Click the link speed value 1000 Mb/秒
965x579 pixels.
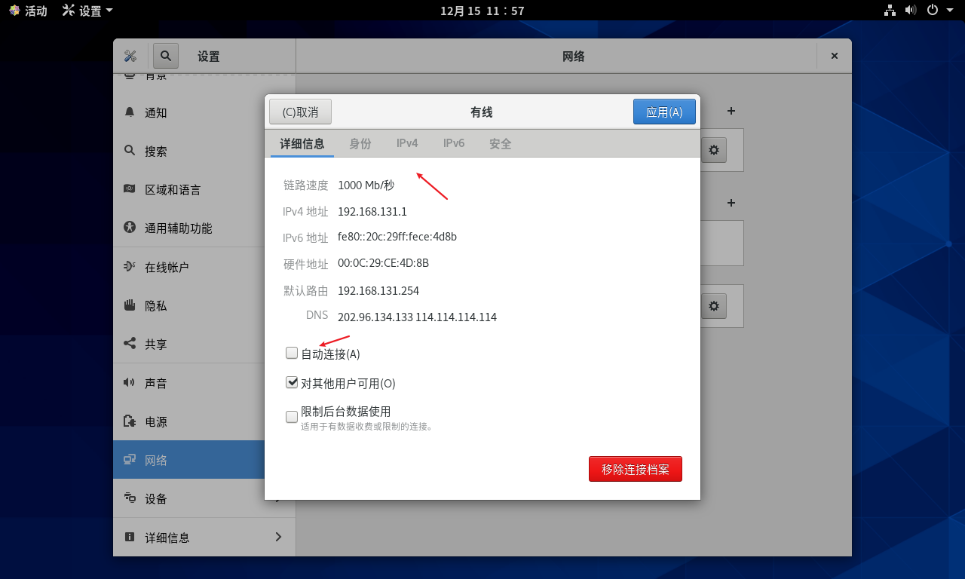(x=366, y=185)
